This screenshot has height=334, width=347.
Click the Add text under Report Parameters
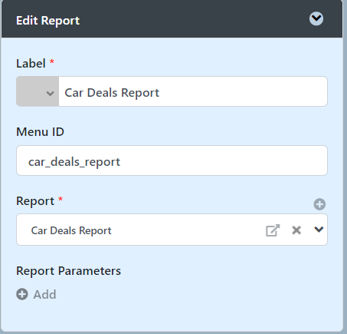click(x=44, y=294)
